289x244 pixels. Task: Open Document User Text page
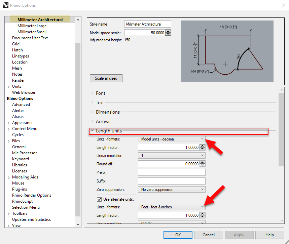click(30, 38)
